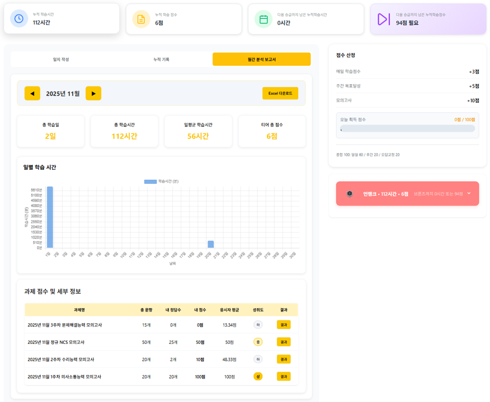Go to previous month with left arrow

pyautogui.click(x=32, y=93)
